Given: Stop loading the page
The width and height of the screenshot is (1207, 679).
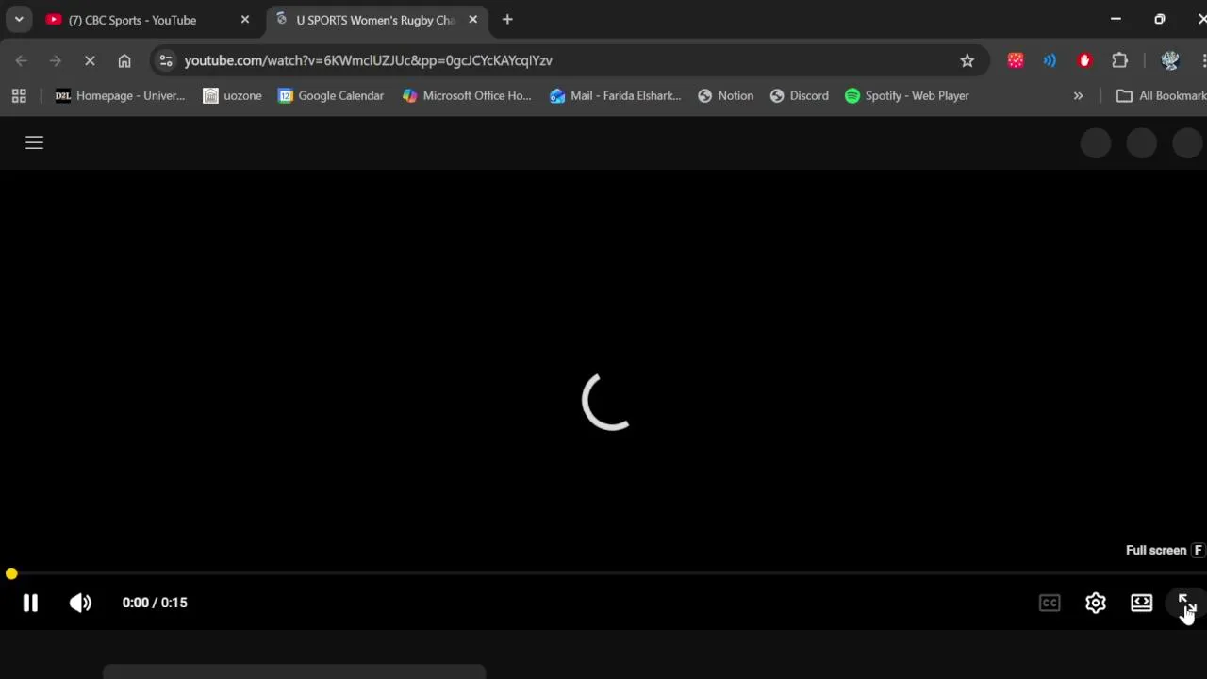Looking at the screenshot, I should 90,60.
